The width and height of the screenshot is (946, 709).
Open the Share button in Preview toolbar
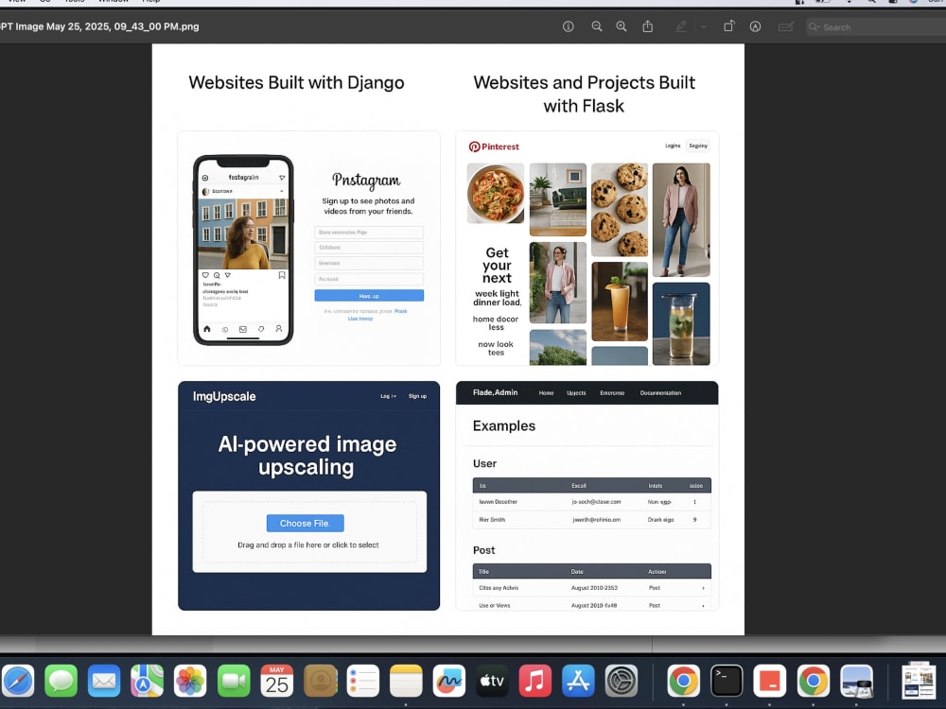tap(648, 26)
